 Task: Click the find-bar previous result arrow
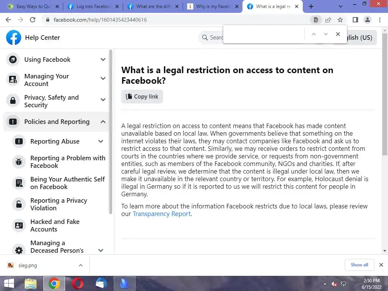[313, 34]
